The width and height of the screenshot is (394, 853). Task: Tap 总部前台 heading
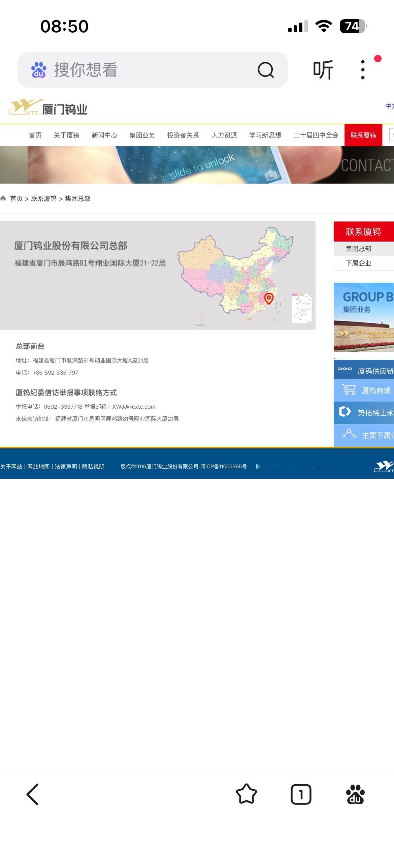tap(30, 346)
